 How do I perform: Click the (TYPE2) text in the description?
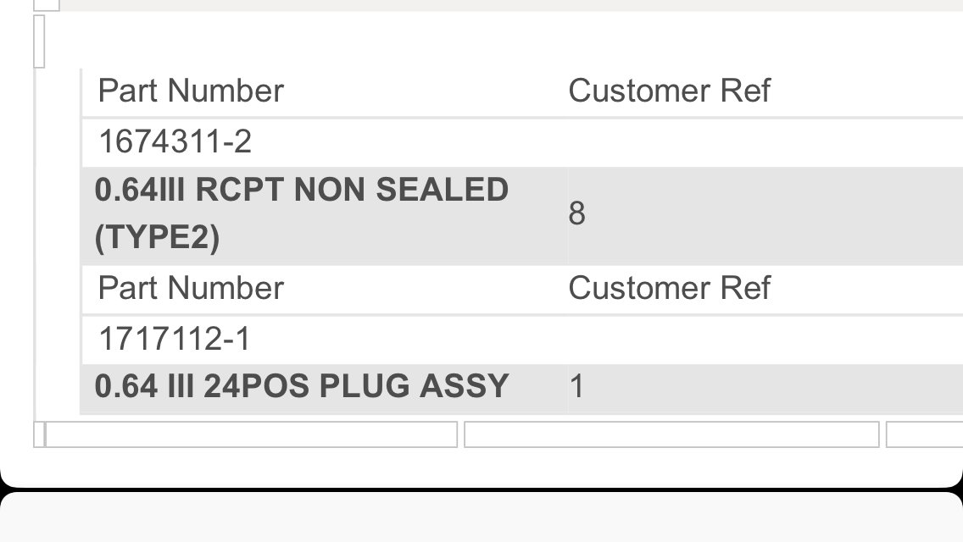click(x=157, y=237)
